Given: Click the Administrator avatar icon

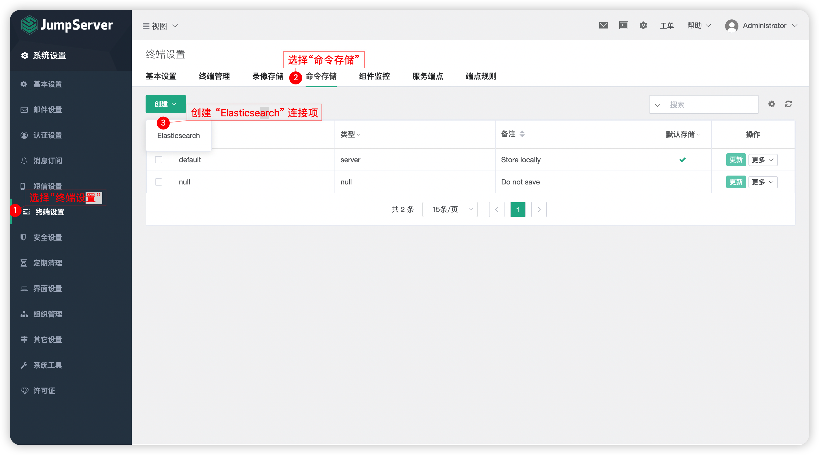Looking at the screenshot, I should coord(731,26).
